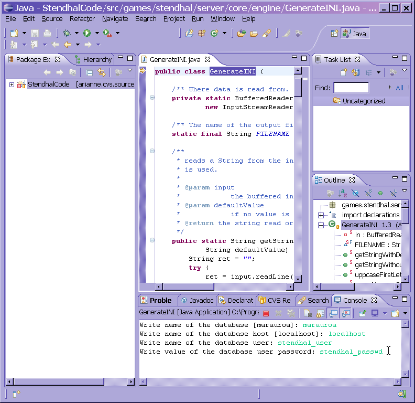
Task: Toggle Link with Editor in Package Explorer
Action: (x=102, y=72)
